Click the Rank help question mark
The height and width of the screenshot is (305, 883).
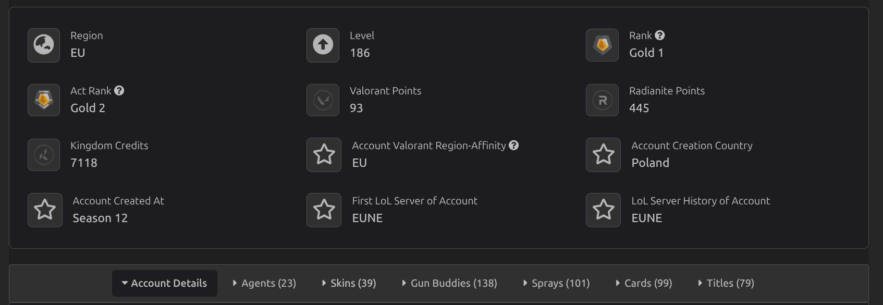coord(660,35)
